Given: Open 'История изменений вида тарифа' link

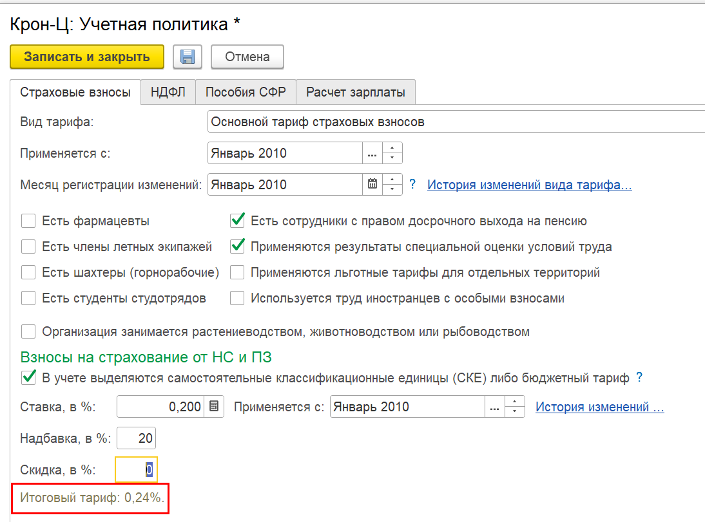Looking at the screenshot, I should coord(529,185).
